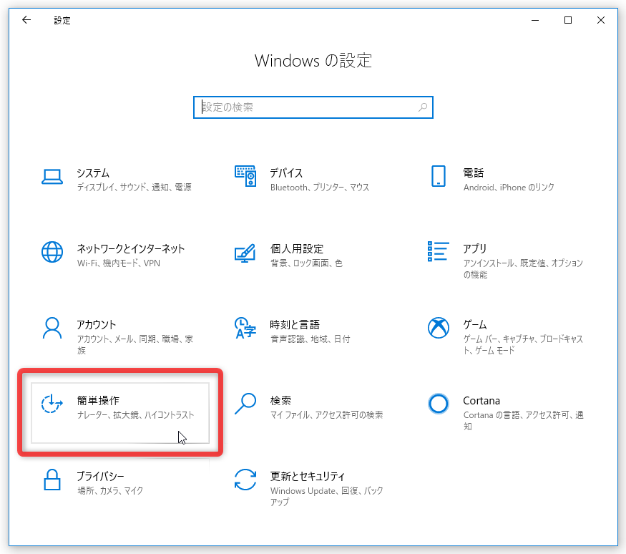Open the デバイス keyboard and speaker icon
Image resolution: width=626 pixels, height=554 pixels.
click(245, 176)
